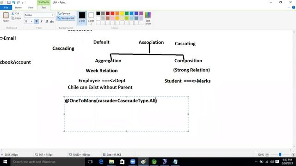The height and width of the screenshot is (166, 296).
Task: Toggle Italic text formatting
Action: (42, 21)
